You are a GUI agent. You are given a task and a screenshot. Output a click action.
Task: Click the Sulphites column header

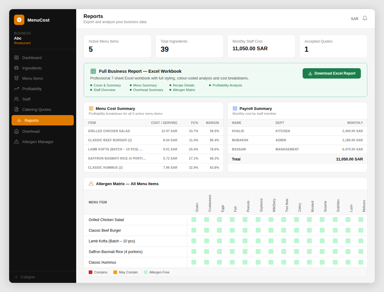tap(338, 206)
